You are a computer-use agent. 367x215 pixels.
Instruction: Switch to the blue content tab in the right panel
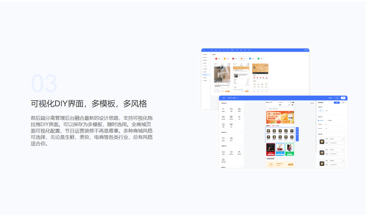point(337,103)
